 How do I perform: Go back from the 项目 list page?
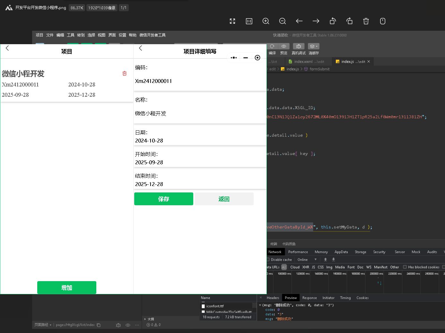[7, 48]
